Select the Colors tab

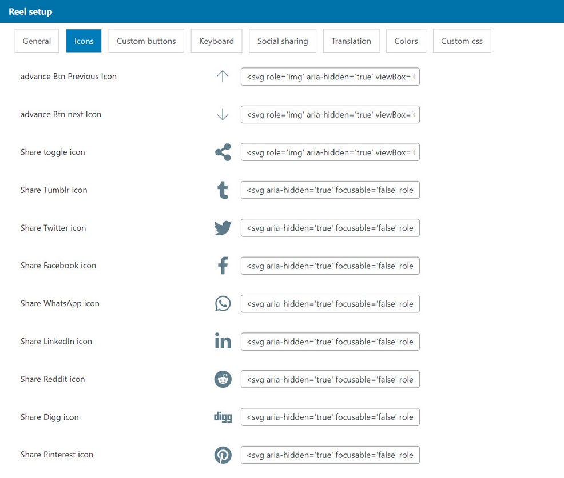pyautogui.click(x=406, y=41)
